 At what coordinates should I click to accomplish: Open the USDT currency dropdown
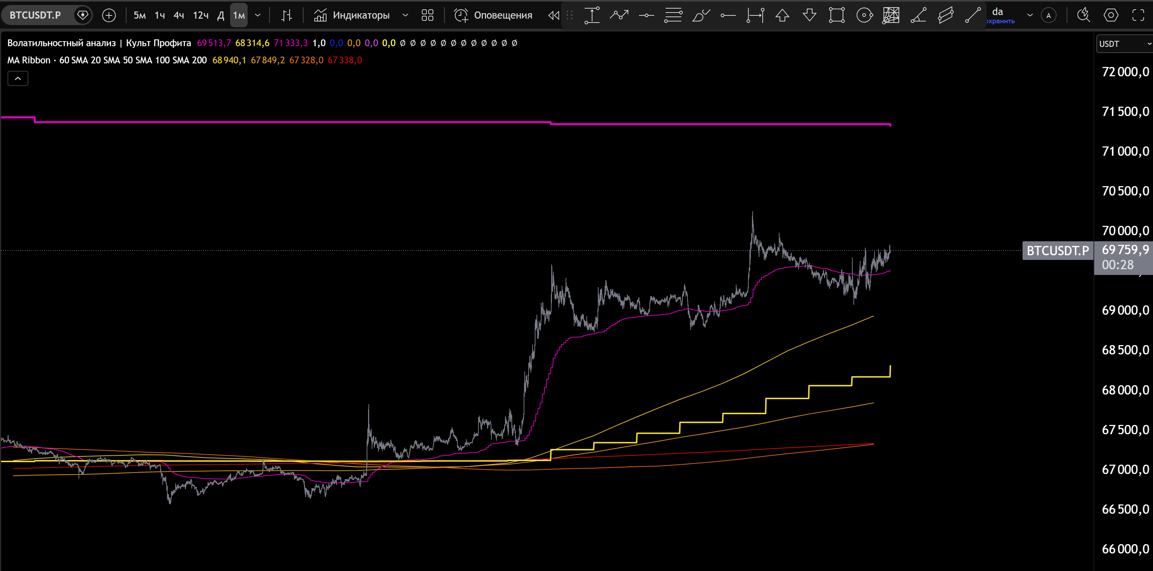pos(1124,44)
